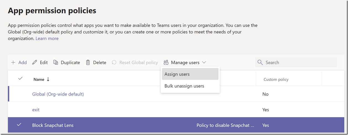The width and height of the screenshot is (348, 135).
Task: Click the Reset Global policy icon
Action: [x=114, y=63]
